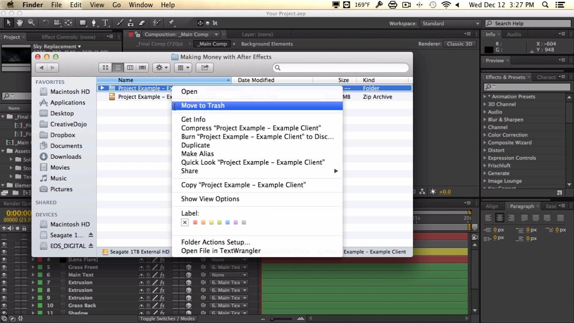Go back in the Finder window
The width and height of the screenshot is (574, 323).
click(x=41, y=68)
